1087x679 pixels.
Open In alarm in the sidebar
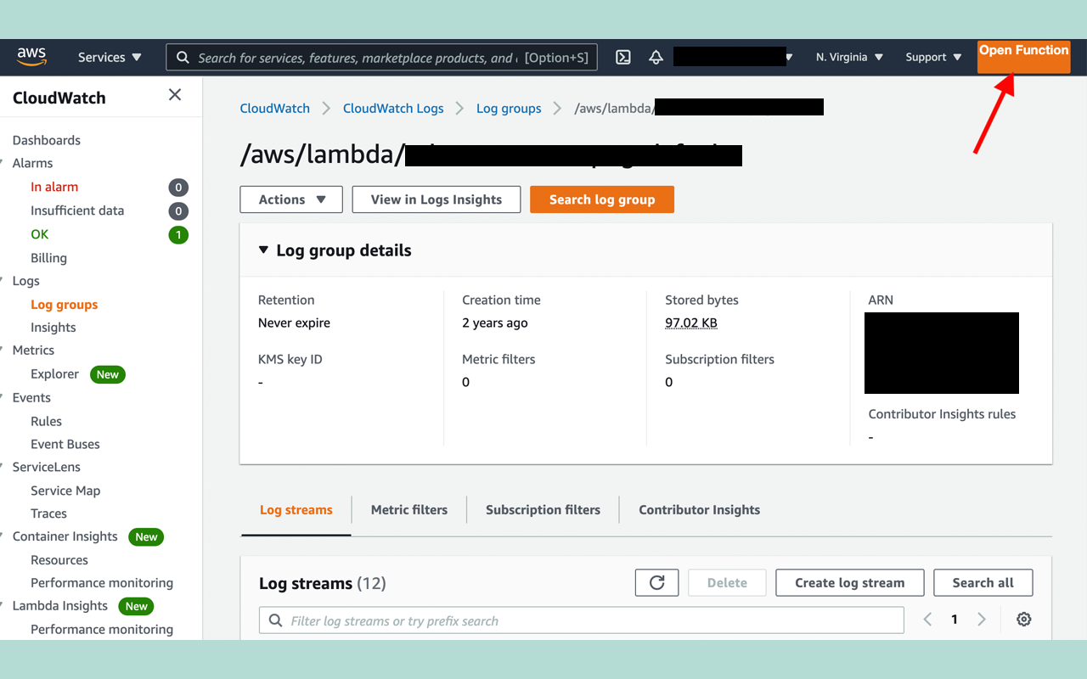54,187
